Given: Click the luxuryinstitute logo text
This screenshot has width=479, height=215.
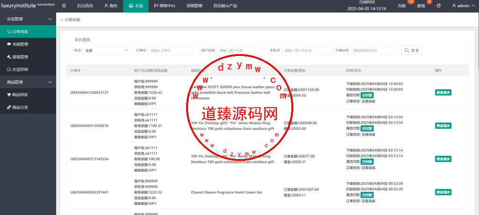Looking at the screenshot, I should click(18, 6).
